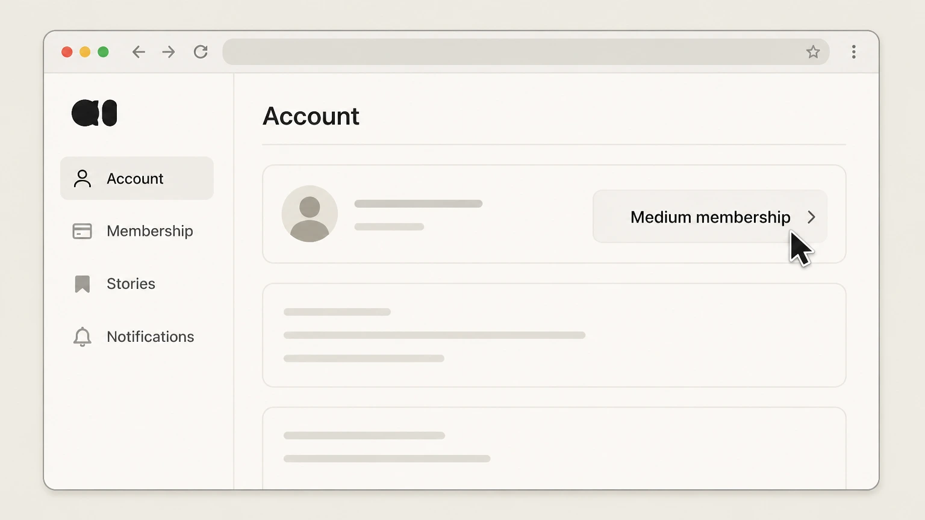
Task: Reload the page with the refresh icon
Action: (x=201, y=52)
